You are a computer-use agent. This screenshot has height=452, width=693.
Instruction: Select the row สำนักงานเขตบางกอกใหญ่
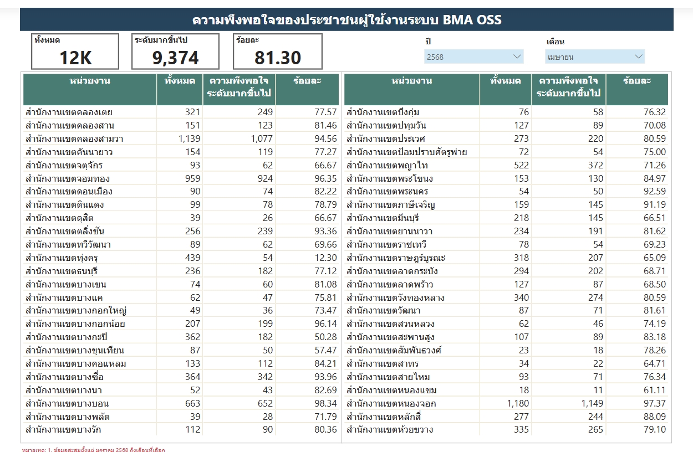[181, 310]
